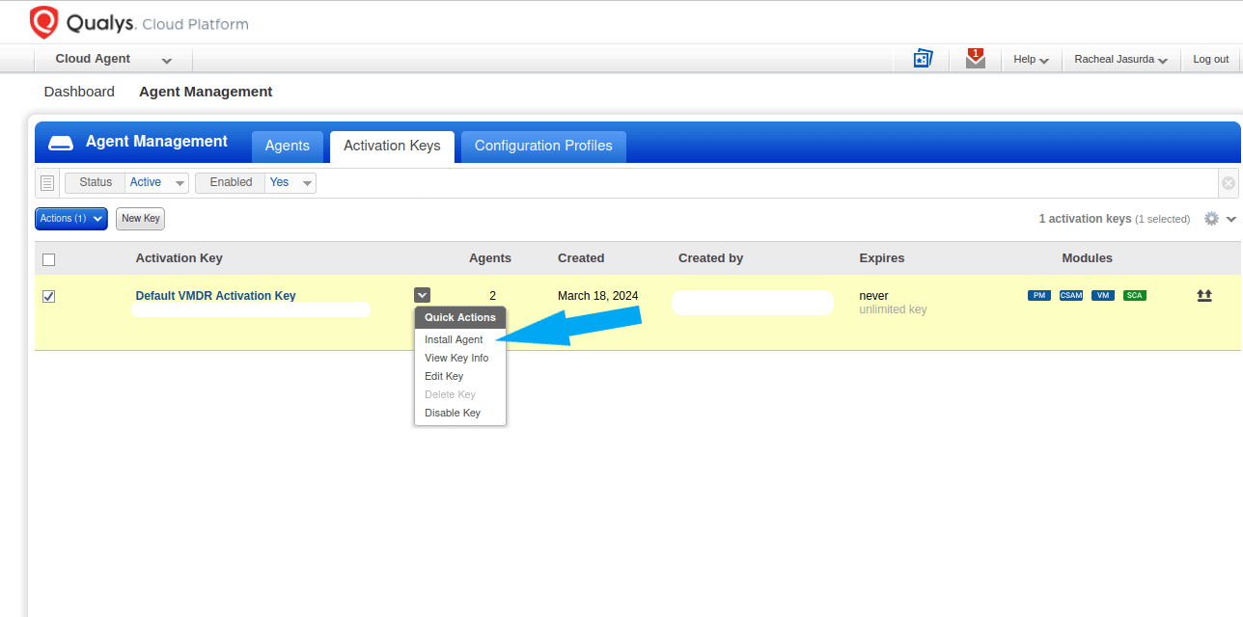Click the Quick Actions menu header
This screenshot has width=1243, height=617.
pos(460,317)
